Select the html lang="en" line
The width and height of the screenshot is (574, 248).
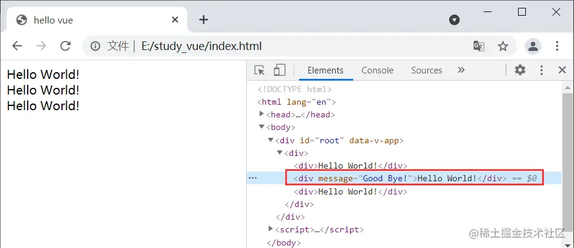(x=297, y=102)
